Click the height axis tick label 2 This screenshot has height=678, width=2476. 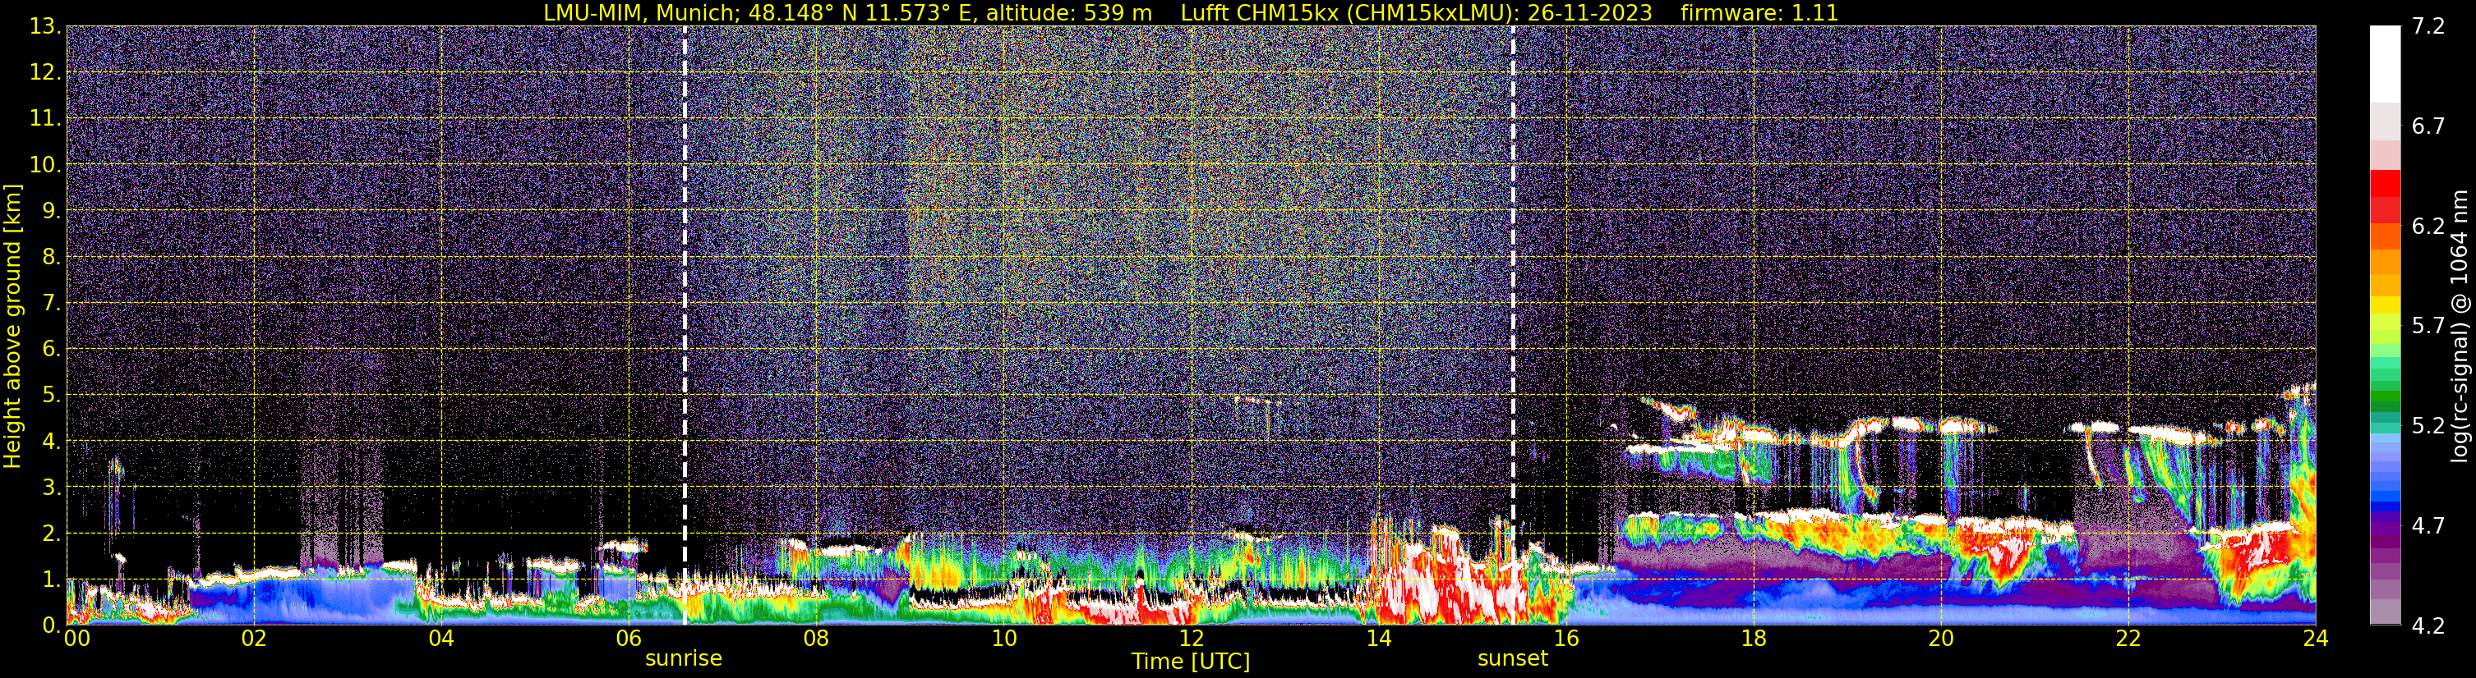pos(50,533)
